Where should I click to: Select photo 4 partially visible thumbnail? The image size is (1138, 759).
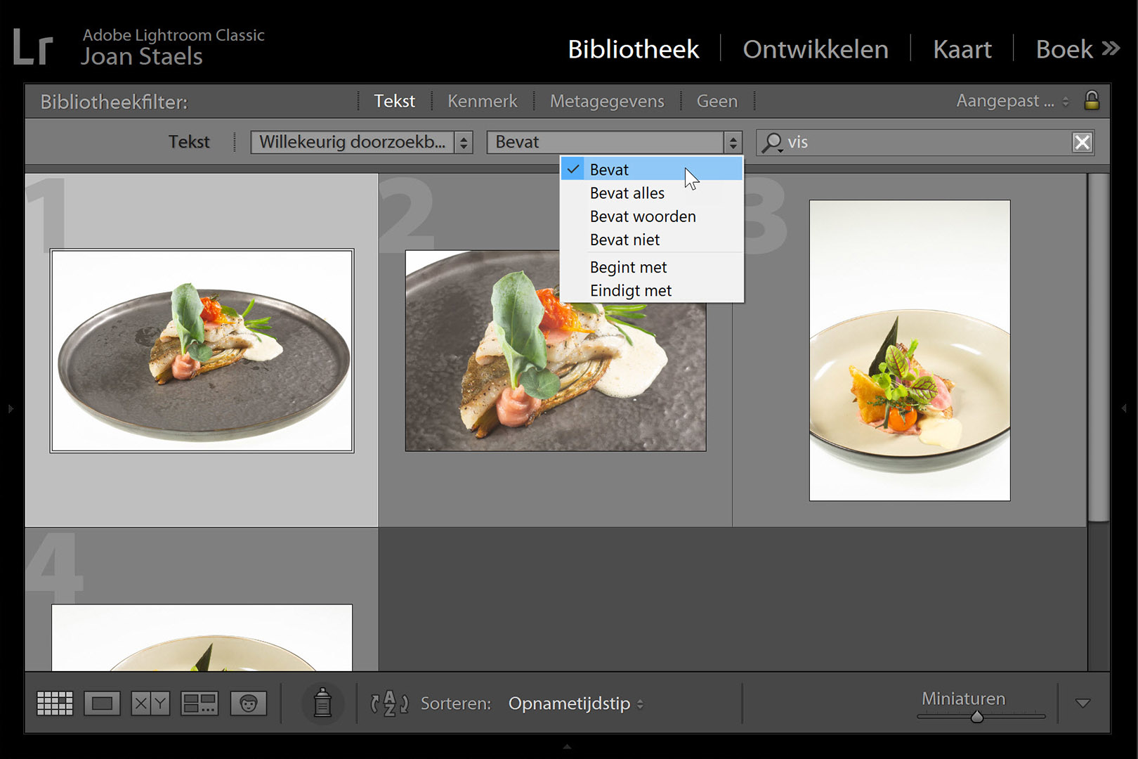[202, 637]
